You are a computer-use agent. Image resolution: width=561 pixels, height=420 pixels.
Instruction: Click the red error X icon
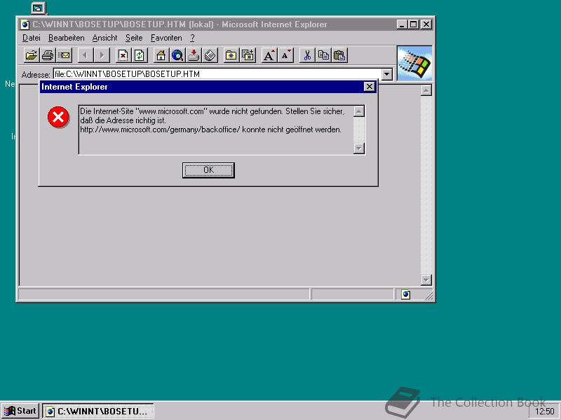click(x=58, y=117)
